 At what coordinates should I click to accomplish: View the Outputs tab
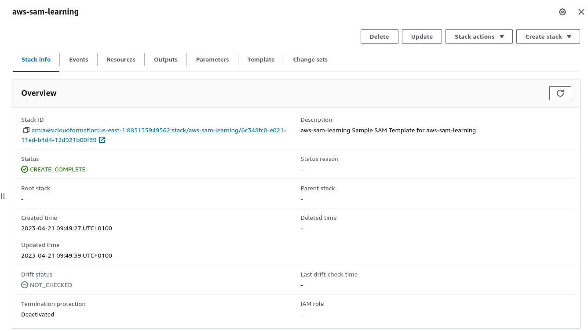point(166,60)
